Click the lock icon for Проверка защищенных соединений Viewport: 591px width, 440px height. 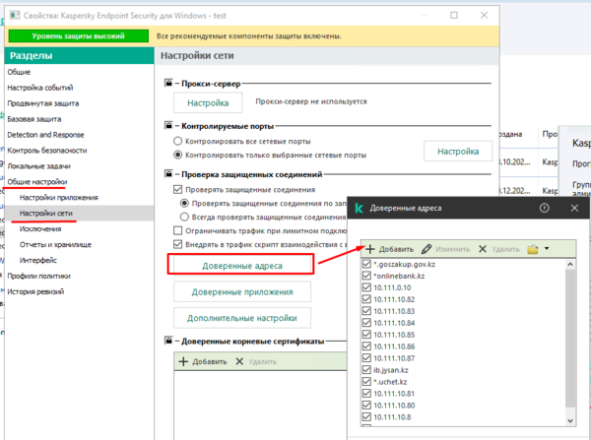(x=169, y=174)
